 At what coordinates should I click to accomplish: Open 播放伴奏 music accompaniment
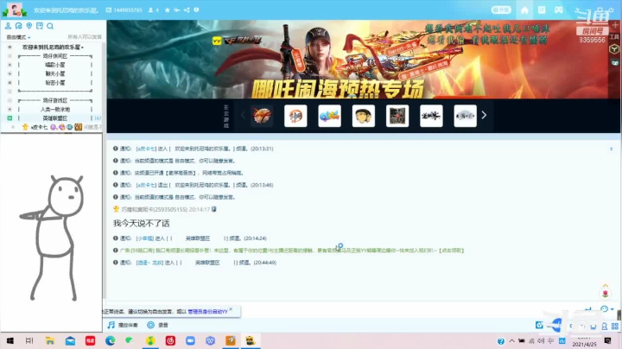[123, 325]
